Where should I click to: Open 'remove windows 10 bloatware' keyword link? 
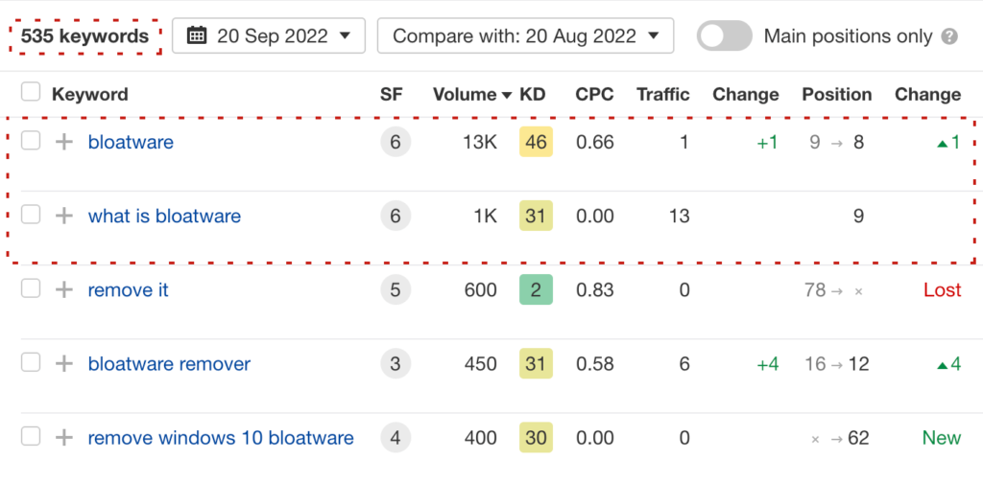click(221, 438)
